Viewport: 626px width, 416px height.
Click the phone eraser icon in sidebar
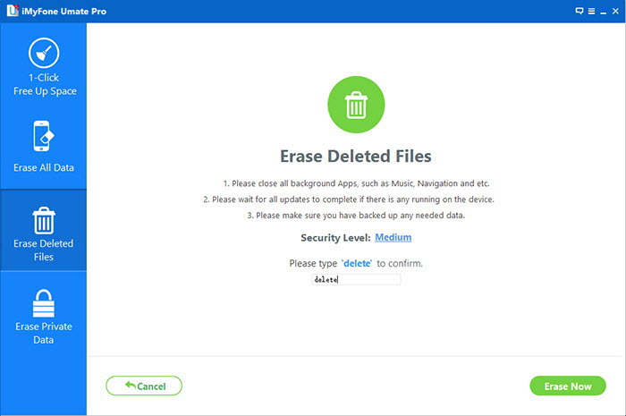pyautogui.click(x=43, y=137)
